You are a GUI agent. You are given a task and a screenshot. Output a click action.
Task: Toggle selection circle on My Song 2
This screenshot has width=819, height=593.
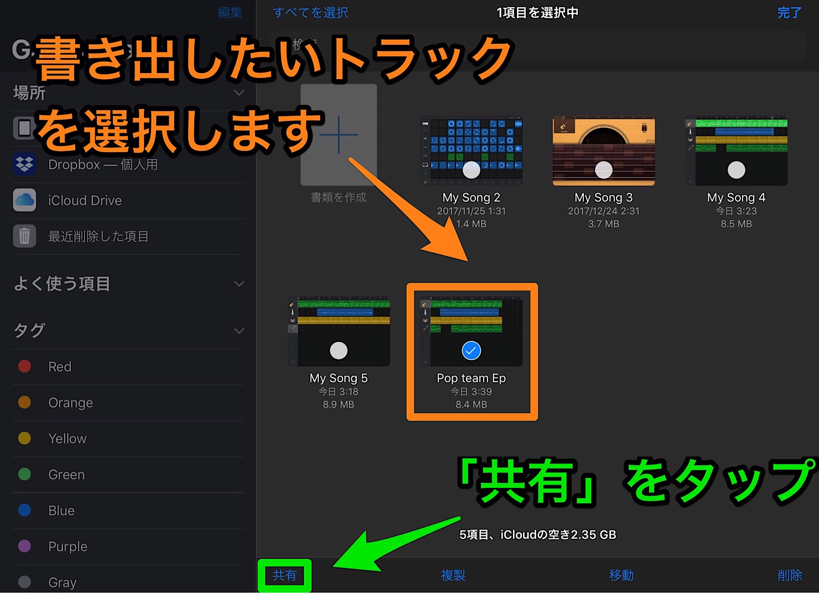(x=471, y=170)
